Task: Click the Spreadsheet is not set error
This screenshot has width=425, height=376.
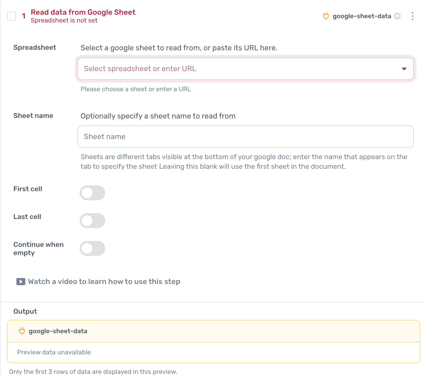Action: coord(64,21)
